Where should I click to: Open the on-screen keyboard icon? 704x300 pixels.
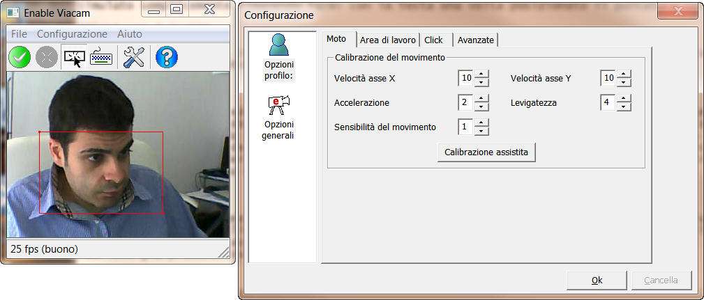[100, 57]
